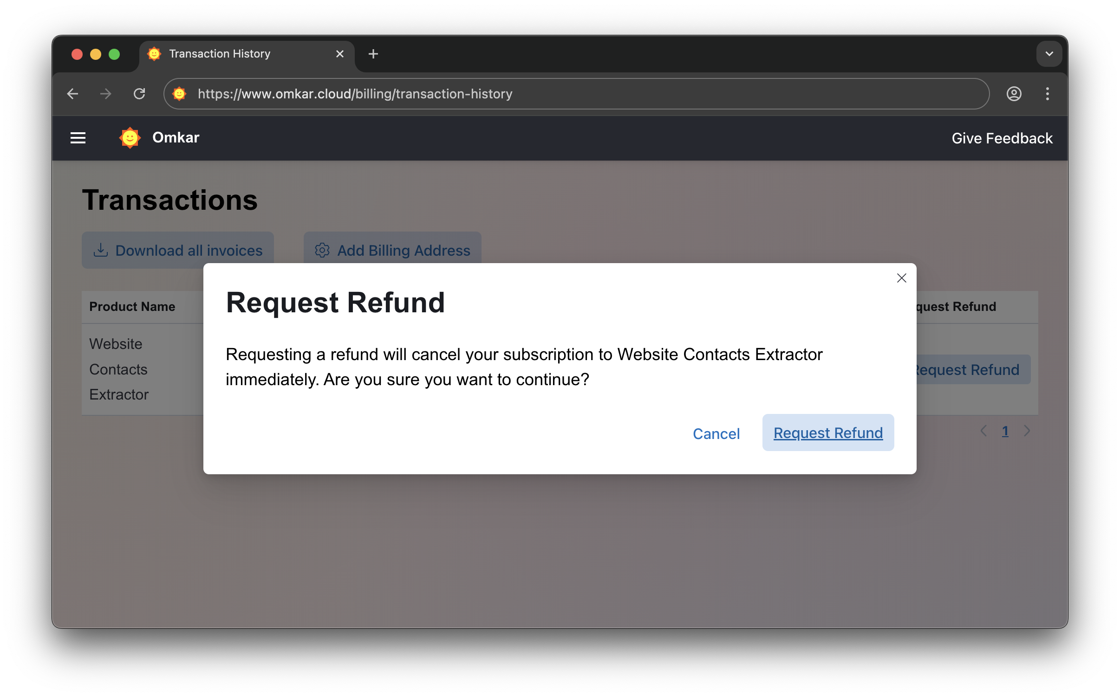Confirm by clicking Request Refund in dialog
The width and height of the screenshot is (1120, 697).
tap(827, 432)
